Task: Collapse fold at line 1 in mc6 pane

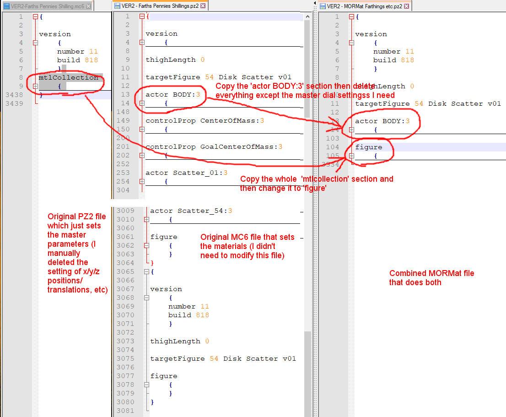Action: click(x=36, y=17)
